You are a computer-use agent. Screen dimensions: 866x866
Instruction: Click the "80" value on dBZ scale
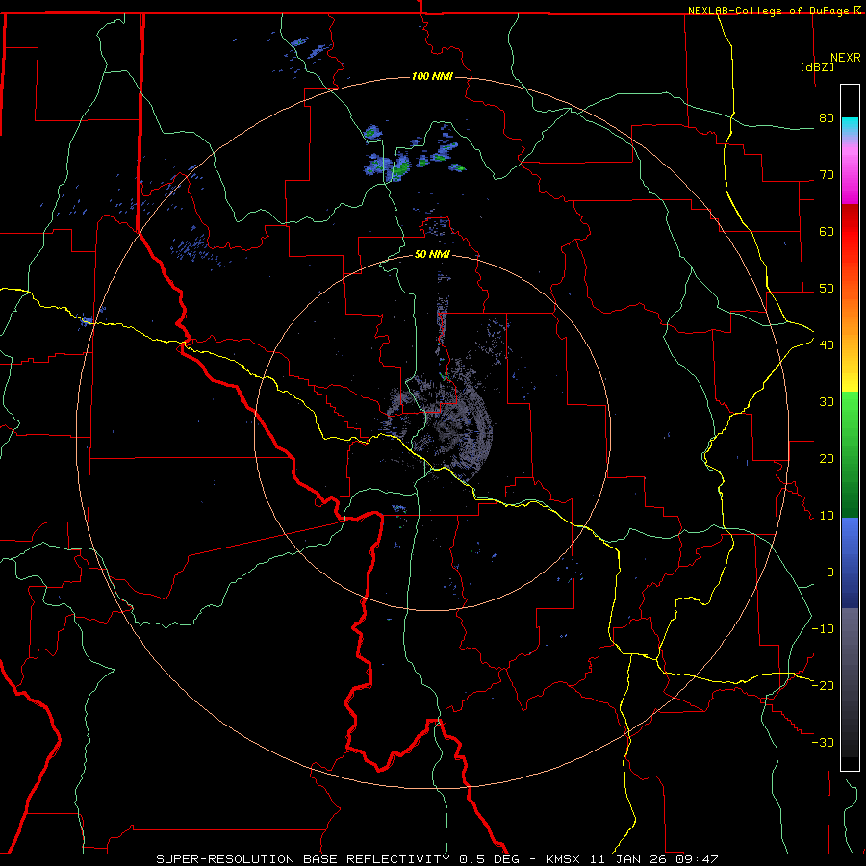tap(827, 118)
